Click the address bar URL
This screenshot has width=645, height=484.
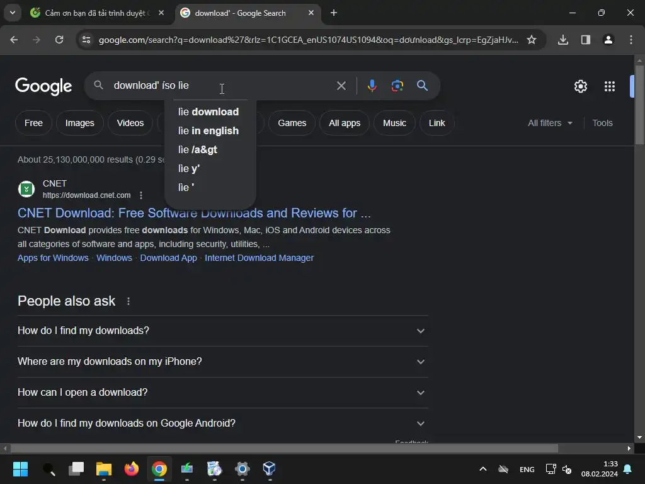point(309,40)
